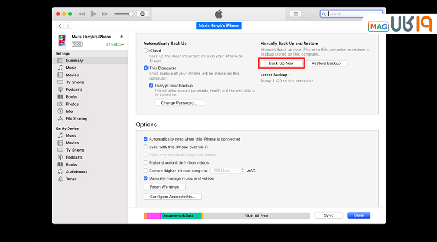Click the Maria Heryk's iPhone tab
437x242 pixels.
[x=218, y=26]
